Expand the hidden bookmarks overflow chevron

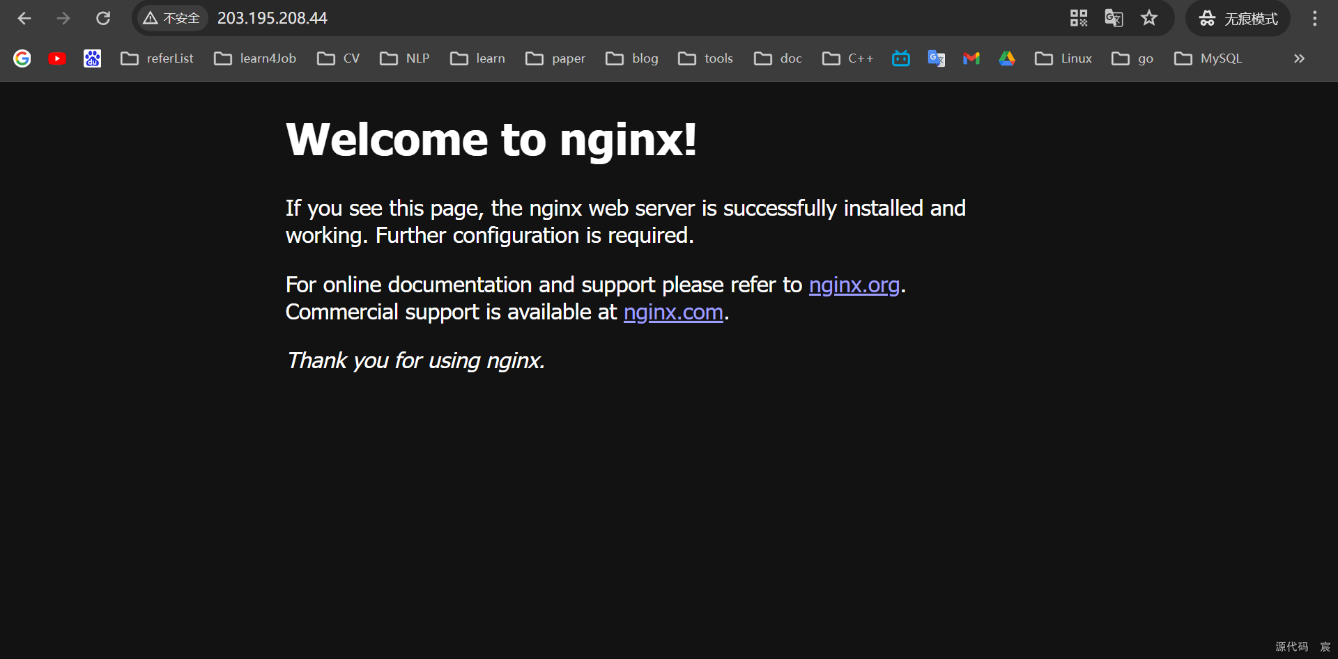coord(1299,58)
